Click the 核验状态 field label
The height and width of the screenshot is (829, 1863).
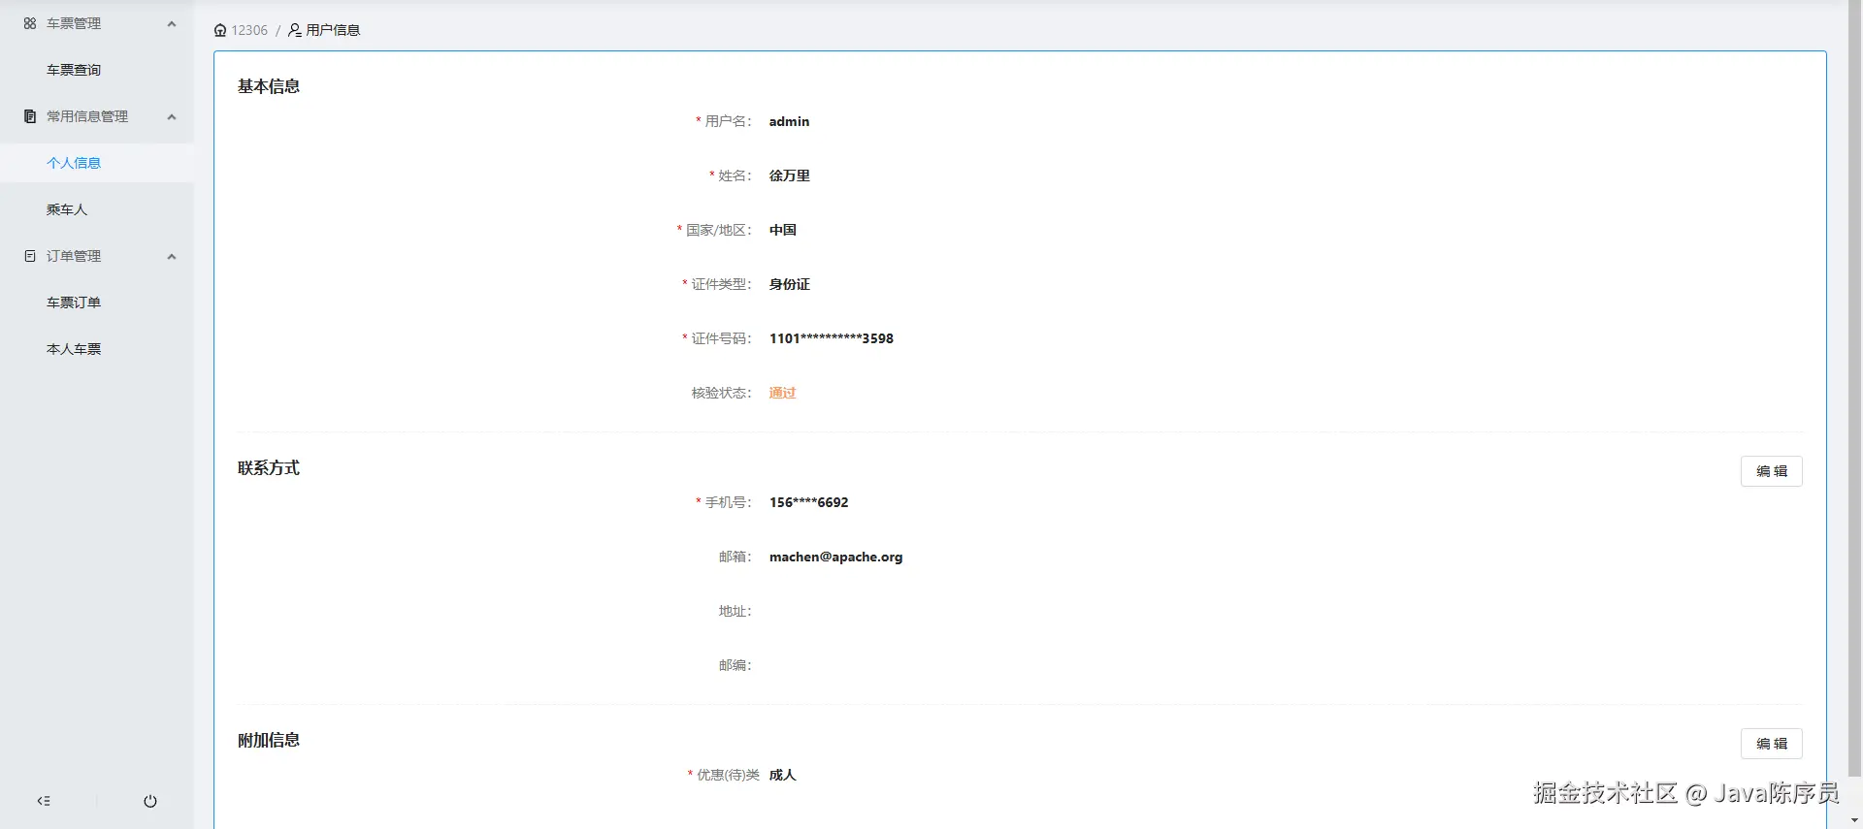pos(720,393)
